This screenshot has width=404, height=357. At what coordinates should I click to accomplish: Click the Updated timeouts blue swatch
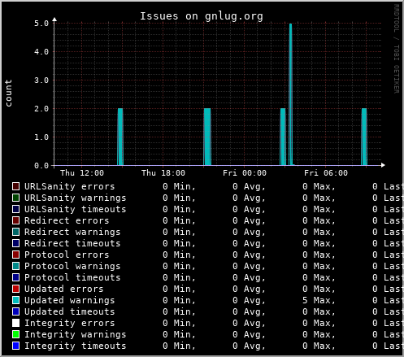tap(15, 311)
